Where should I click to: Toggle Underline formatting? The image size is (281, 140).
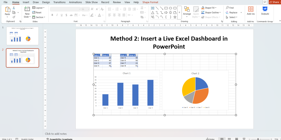tap(62, 15)
